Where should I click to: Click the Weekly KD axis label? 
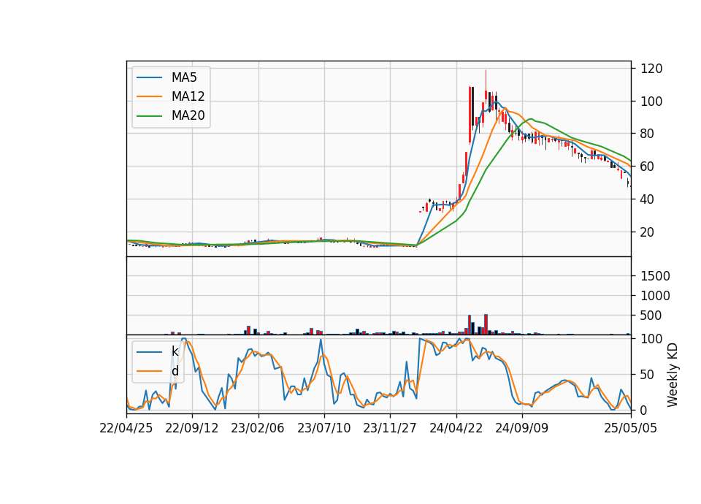pyautogui.click(x=673, y=375)
